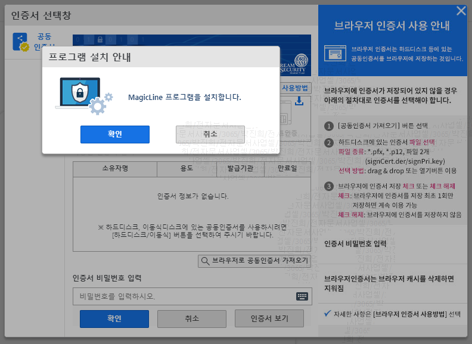Open the 사용방법 usage link

click(294, 88)
